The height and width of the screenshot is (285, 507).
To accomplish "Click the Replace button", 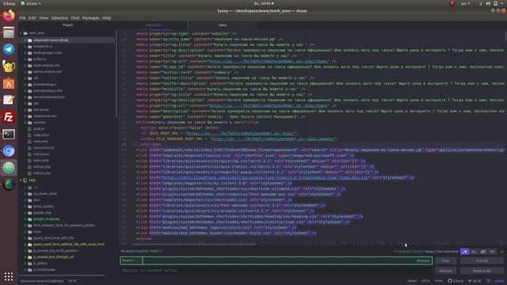I will pyautogui.click(x=445, y=271).
